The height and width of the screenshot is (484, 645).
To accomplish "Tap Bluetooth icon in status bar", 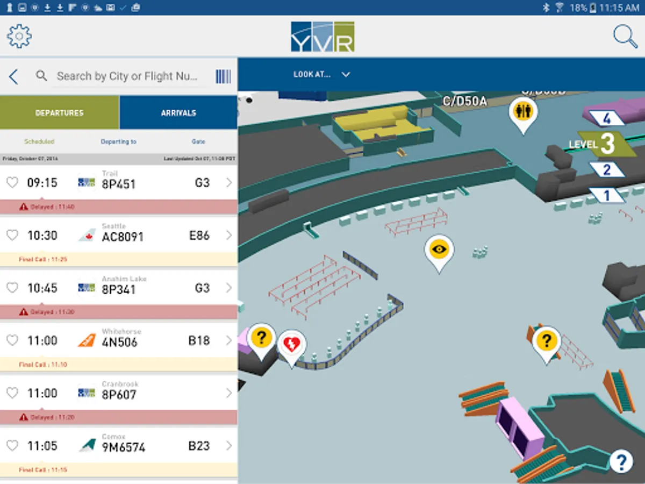I will [x=546, y=8].
